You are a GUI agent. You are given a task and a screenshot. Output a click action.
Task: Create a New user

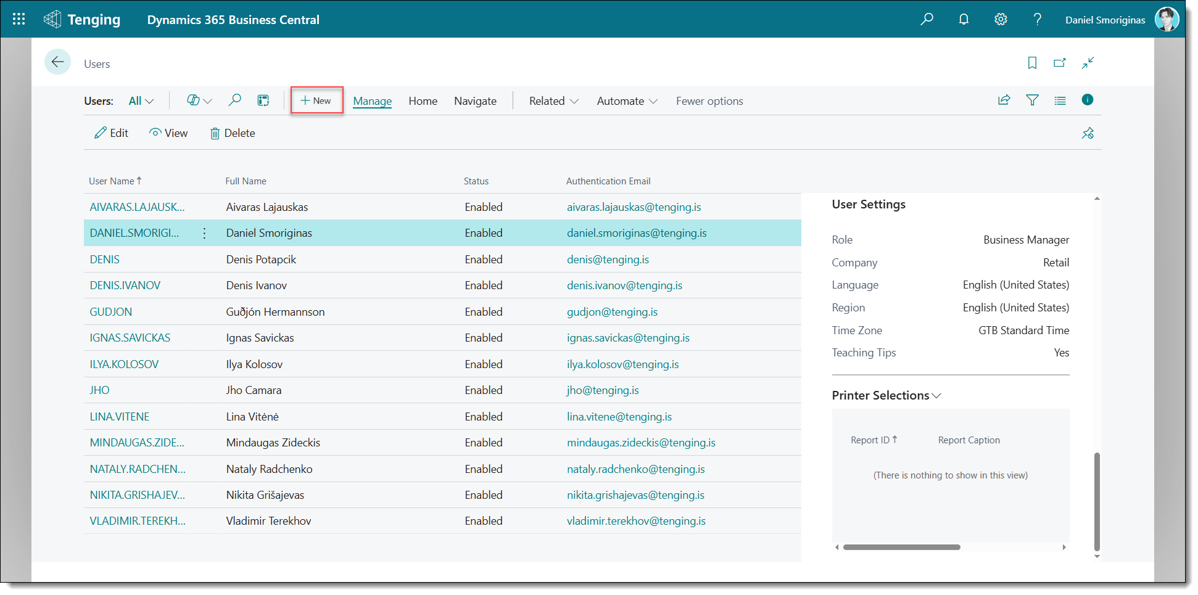[316, 101]
